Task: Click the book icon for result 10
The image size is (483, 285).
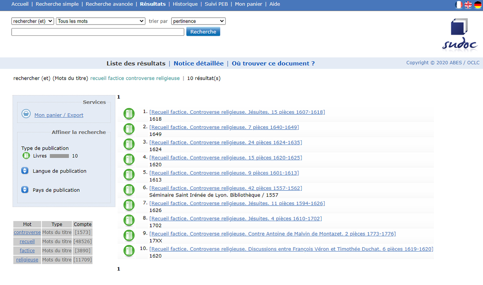Action: (x=129, y=251)
